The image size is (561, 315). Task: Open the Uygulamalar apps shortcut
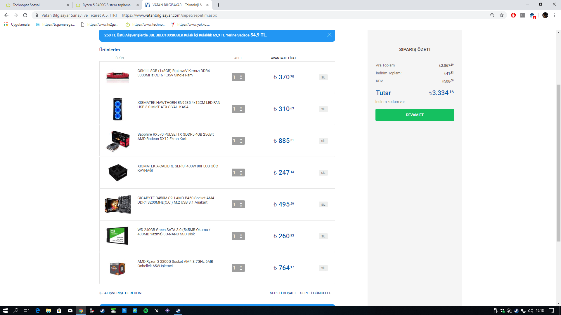coord(18,24)
